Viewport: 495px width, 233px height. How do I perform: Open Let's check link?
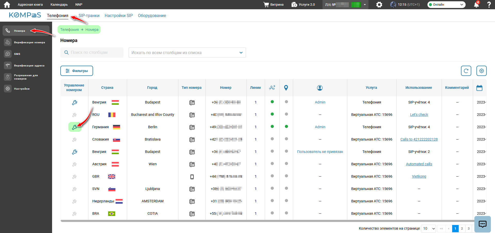[419, 115]
